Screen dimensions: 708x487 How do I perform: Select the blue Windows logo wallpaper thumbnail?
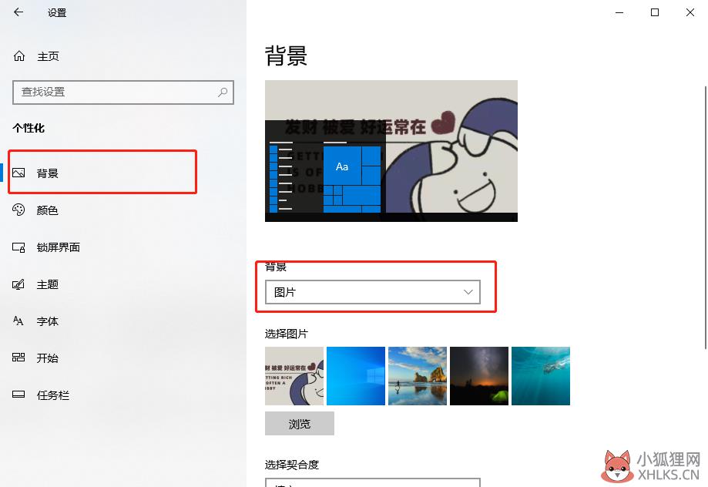tap(356, 376)
